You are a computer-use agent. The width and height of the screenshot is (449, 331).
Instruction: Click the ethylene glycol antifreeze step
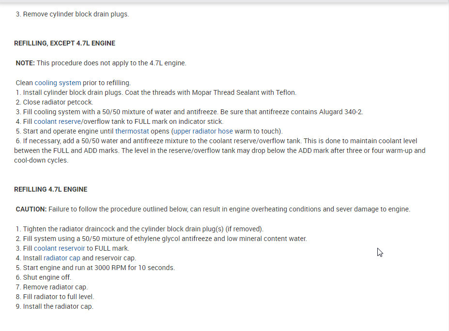pos(165,239)
